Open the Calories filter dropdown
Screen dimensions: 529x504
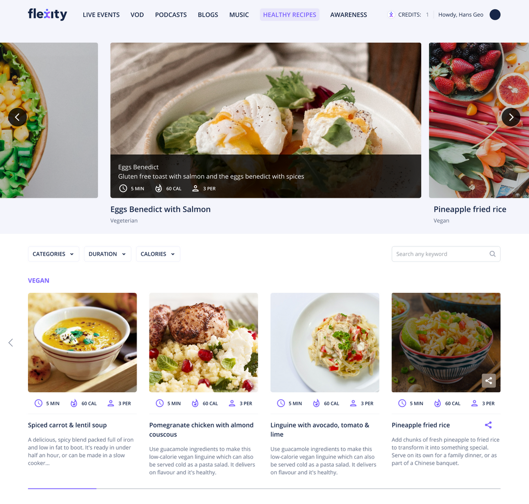158,254
